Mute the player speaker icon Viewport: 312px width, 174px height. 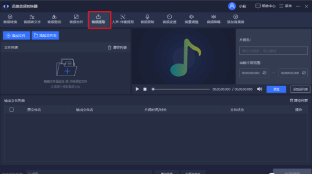(x=260, y=89)
